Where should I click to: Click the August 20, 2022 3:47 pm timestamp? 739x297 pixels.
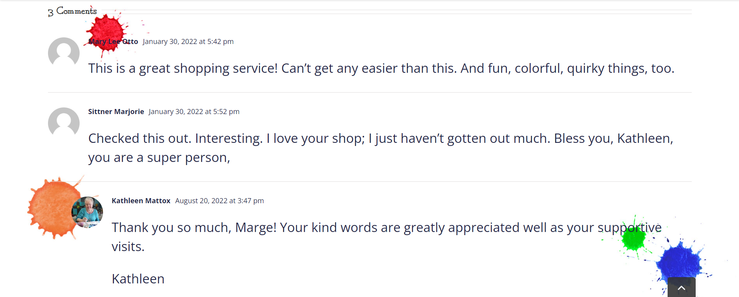click(x=219, y=201)
